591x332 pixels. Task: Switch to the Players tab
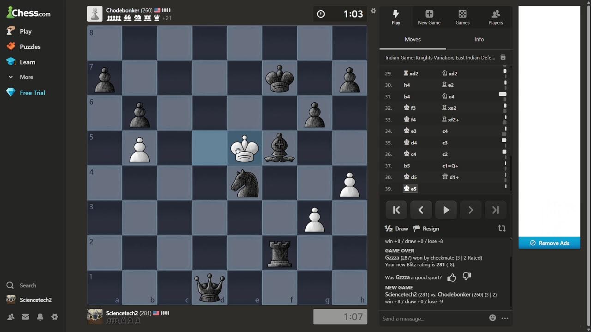(x=496, y=18)
